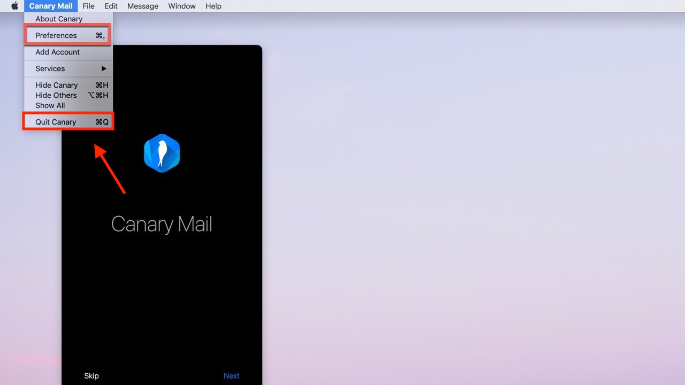Viewport: 685px width, 385px height.
Task: Open the Help menu
Action: click(214, 6)
